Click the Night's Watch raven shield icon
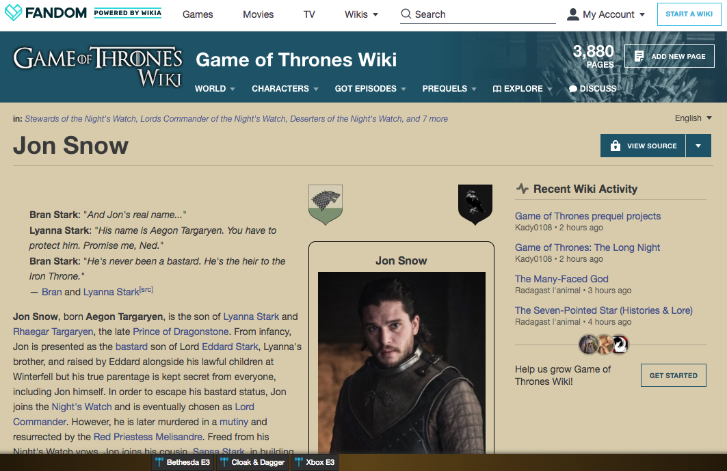The image size is (727, 471). (x=475, y=204)
